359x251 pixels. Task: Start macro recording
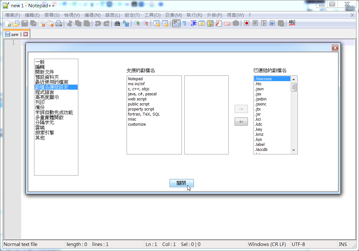pos(246,23)
